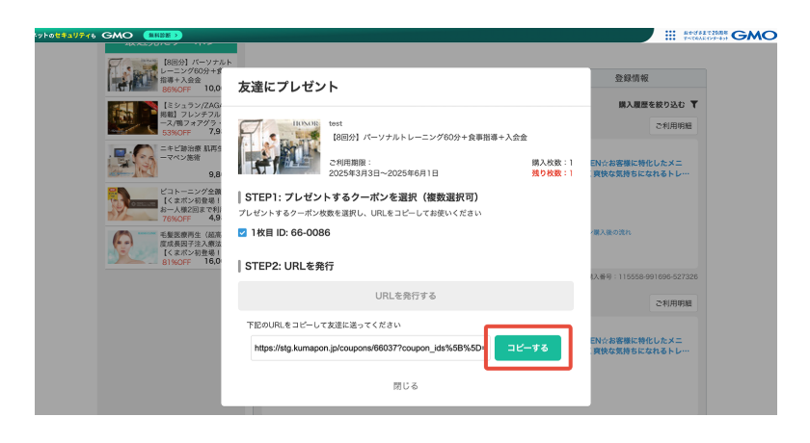Open the パーソナルトレーニング sidebar deal thumbnail
Screen dimensions: 810x443
point(132,74)
